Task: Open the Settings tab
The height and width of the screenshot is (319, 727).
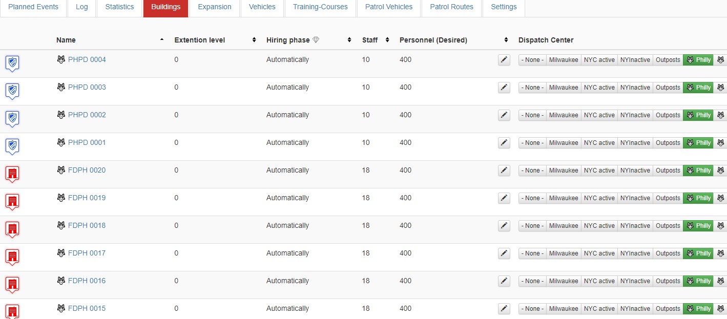Action: 504,7
